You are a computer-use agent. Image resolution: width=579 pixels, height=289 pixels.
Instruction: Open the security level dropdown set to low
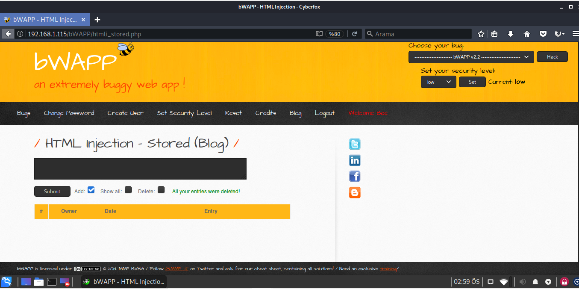tap(438, 82)
